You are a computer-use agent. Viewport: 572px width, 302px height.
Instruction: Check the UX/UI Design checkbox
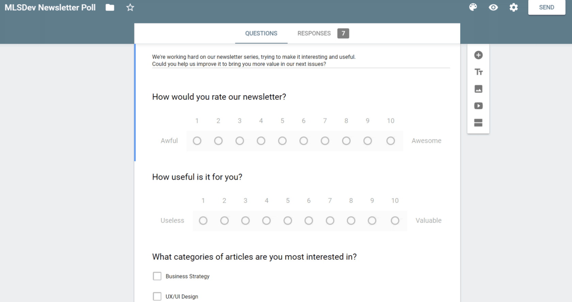click(157, 297)
